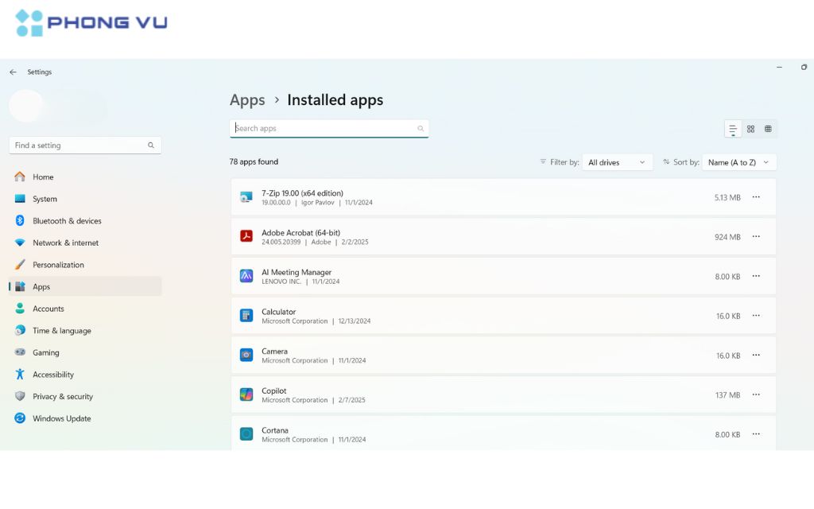Select the 'Adobe Acrobat (64-bit)' name

click(x=300, y=233)
